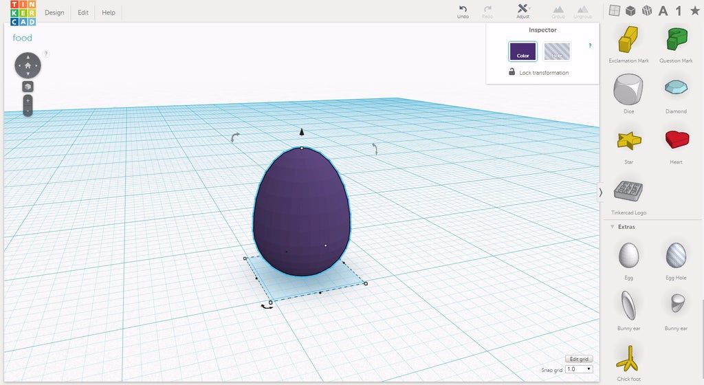Click the Ungroup button
The image size is (704, 385).
pyautogui.click(x=583, y=12)
